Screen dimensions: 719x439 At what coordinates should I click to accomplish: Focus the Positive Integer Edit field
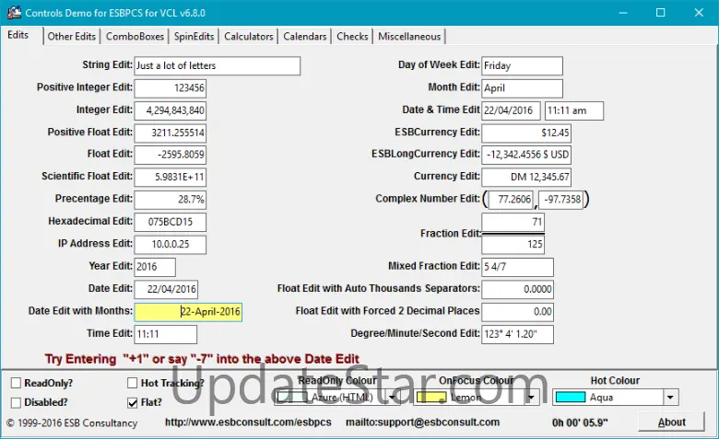tap(171, 88)
